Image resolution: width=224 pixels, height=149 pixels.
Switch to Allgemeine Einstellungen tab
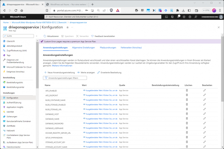coord(83,47)
